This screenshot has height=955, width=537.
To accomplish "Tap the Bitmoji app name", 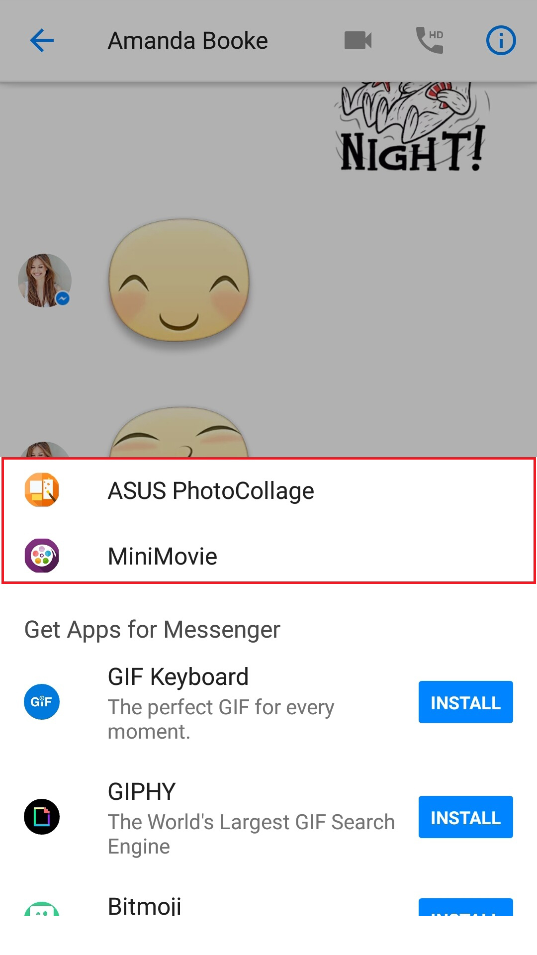I will [145, 906].
